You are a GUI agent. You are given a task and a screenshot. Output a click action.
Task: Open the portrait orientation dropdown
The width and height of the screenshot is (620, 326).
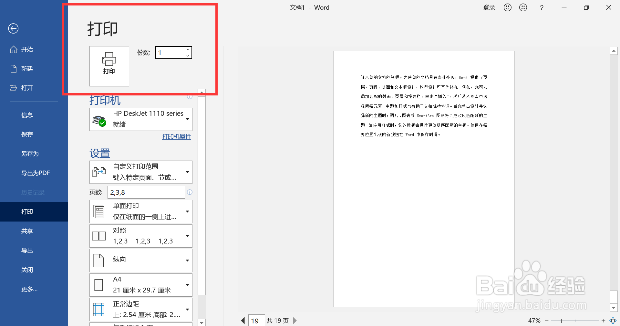tap(141, 260)
